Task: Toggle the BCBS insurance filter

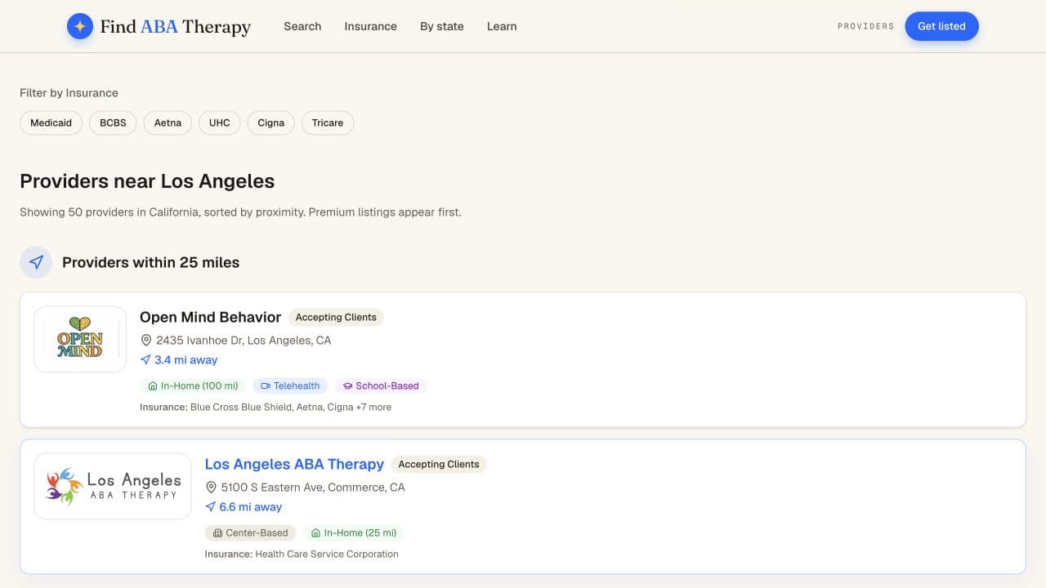Action: pos(113,122)
